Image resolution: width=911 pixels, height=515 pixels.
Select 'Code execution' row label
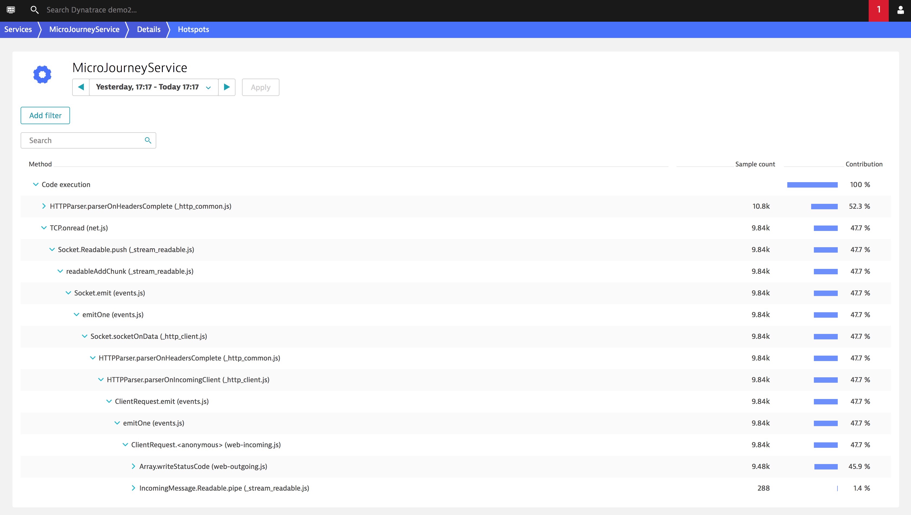click(66, 184)
